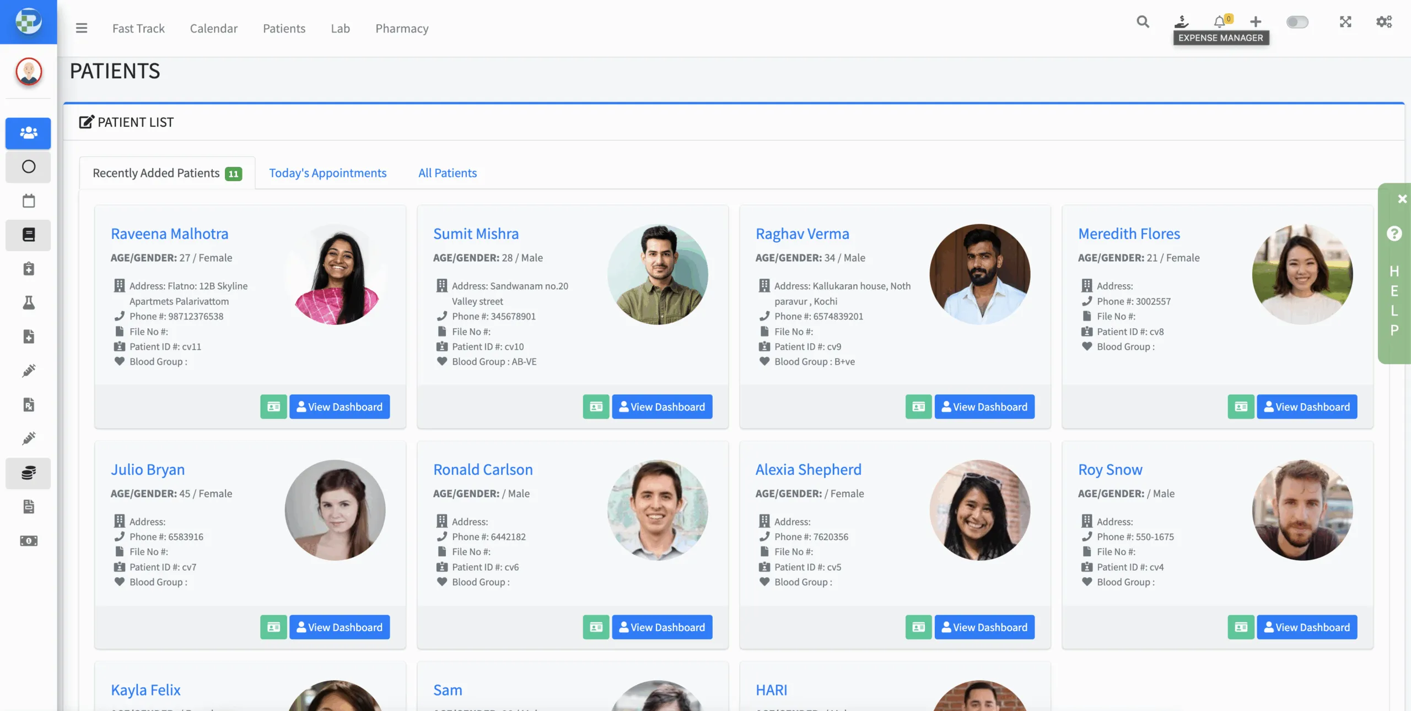1411x711 pixels.
Task: Toggle the switch in top bar
Action: (1297, 22)
